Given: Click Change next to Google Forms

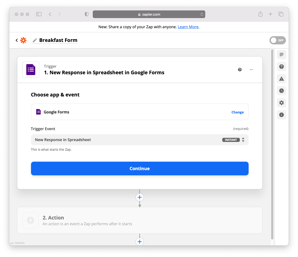Looking at the screenshot, I should point(237,112).
